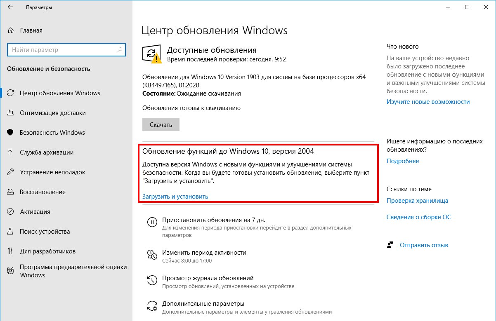The width and height of the screenshot is (496, 321).
Task: Select Служба архивации in the sidebar
Action: [x=47, y=152]
